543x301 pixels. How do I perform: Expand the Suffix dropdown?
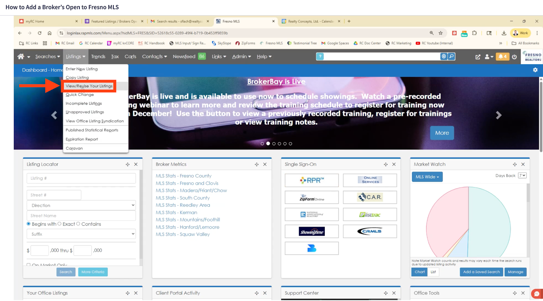coord(81,234)
